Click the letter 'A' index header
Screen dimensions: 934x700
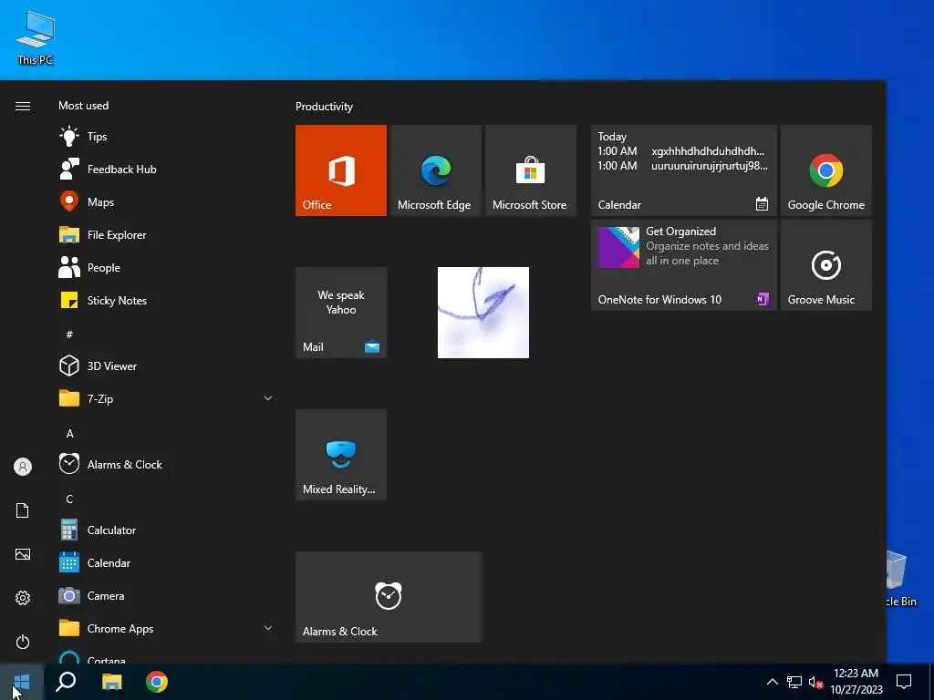[69, 433]
